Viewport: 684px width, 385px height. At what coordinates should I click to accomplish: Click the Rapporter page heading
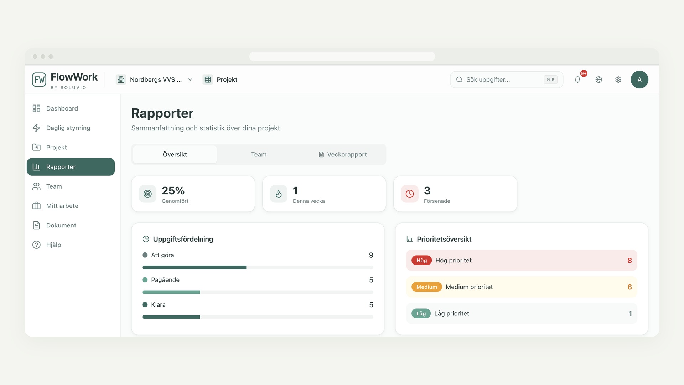pos(162,113)
